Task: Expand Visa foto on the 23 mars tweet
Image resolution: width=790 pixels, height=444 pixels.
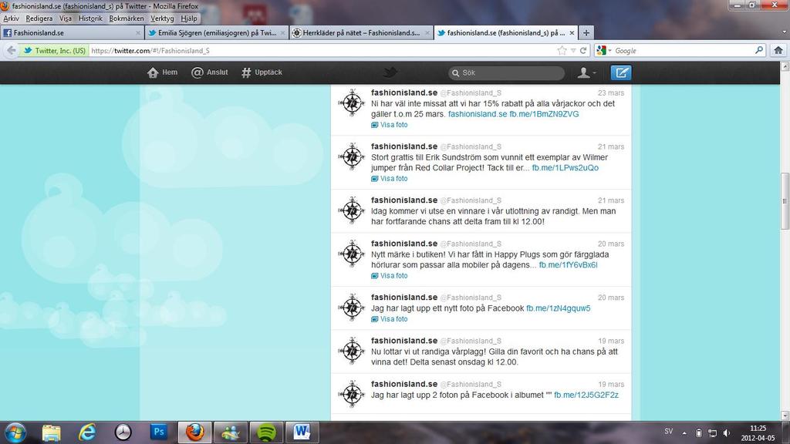Action: (390, 125)
